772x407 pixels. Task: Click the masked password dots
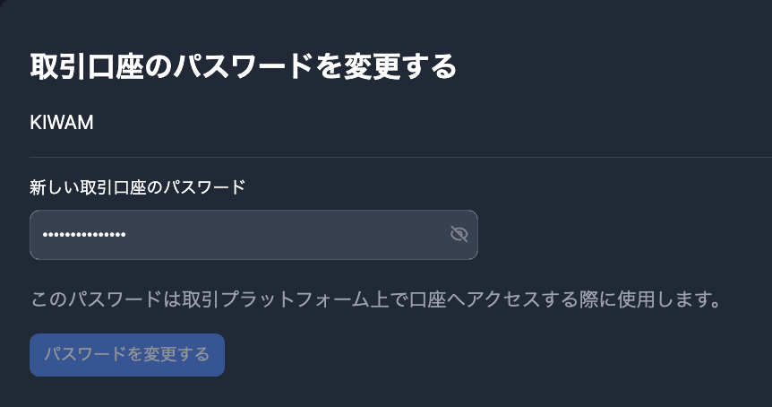(x=84, y=235)
